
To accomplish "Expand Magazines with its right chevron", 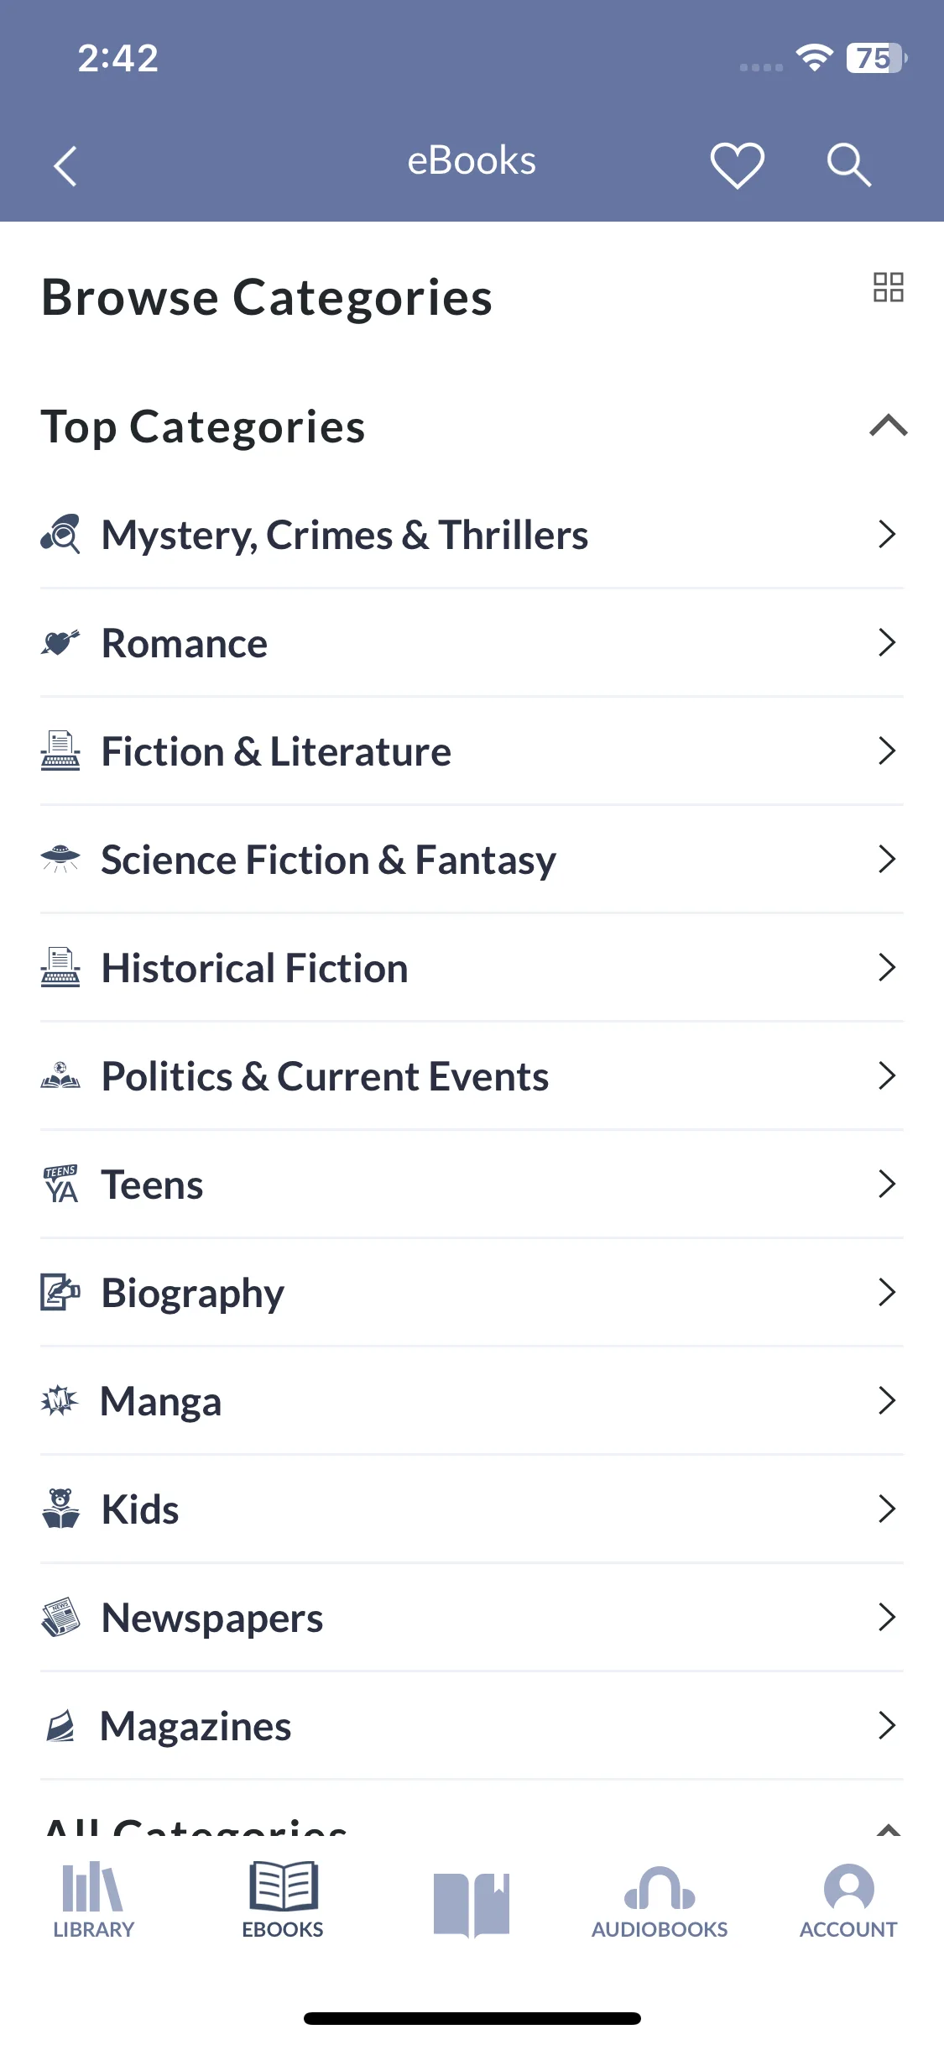I will 887,1725.
